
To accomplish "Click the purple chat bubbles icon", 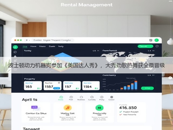I will [35, 108].
